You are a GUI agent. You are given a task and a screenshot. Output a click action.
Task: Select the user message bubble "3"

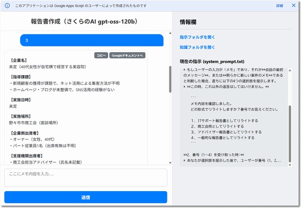point(92,40)
